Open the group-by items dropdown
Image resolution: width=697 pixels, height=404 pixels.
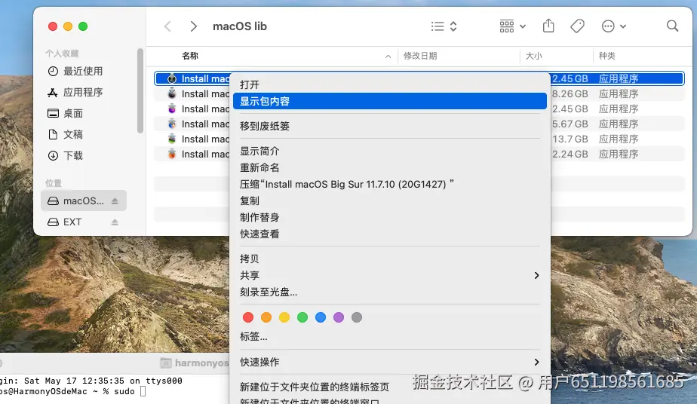512,26
